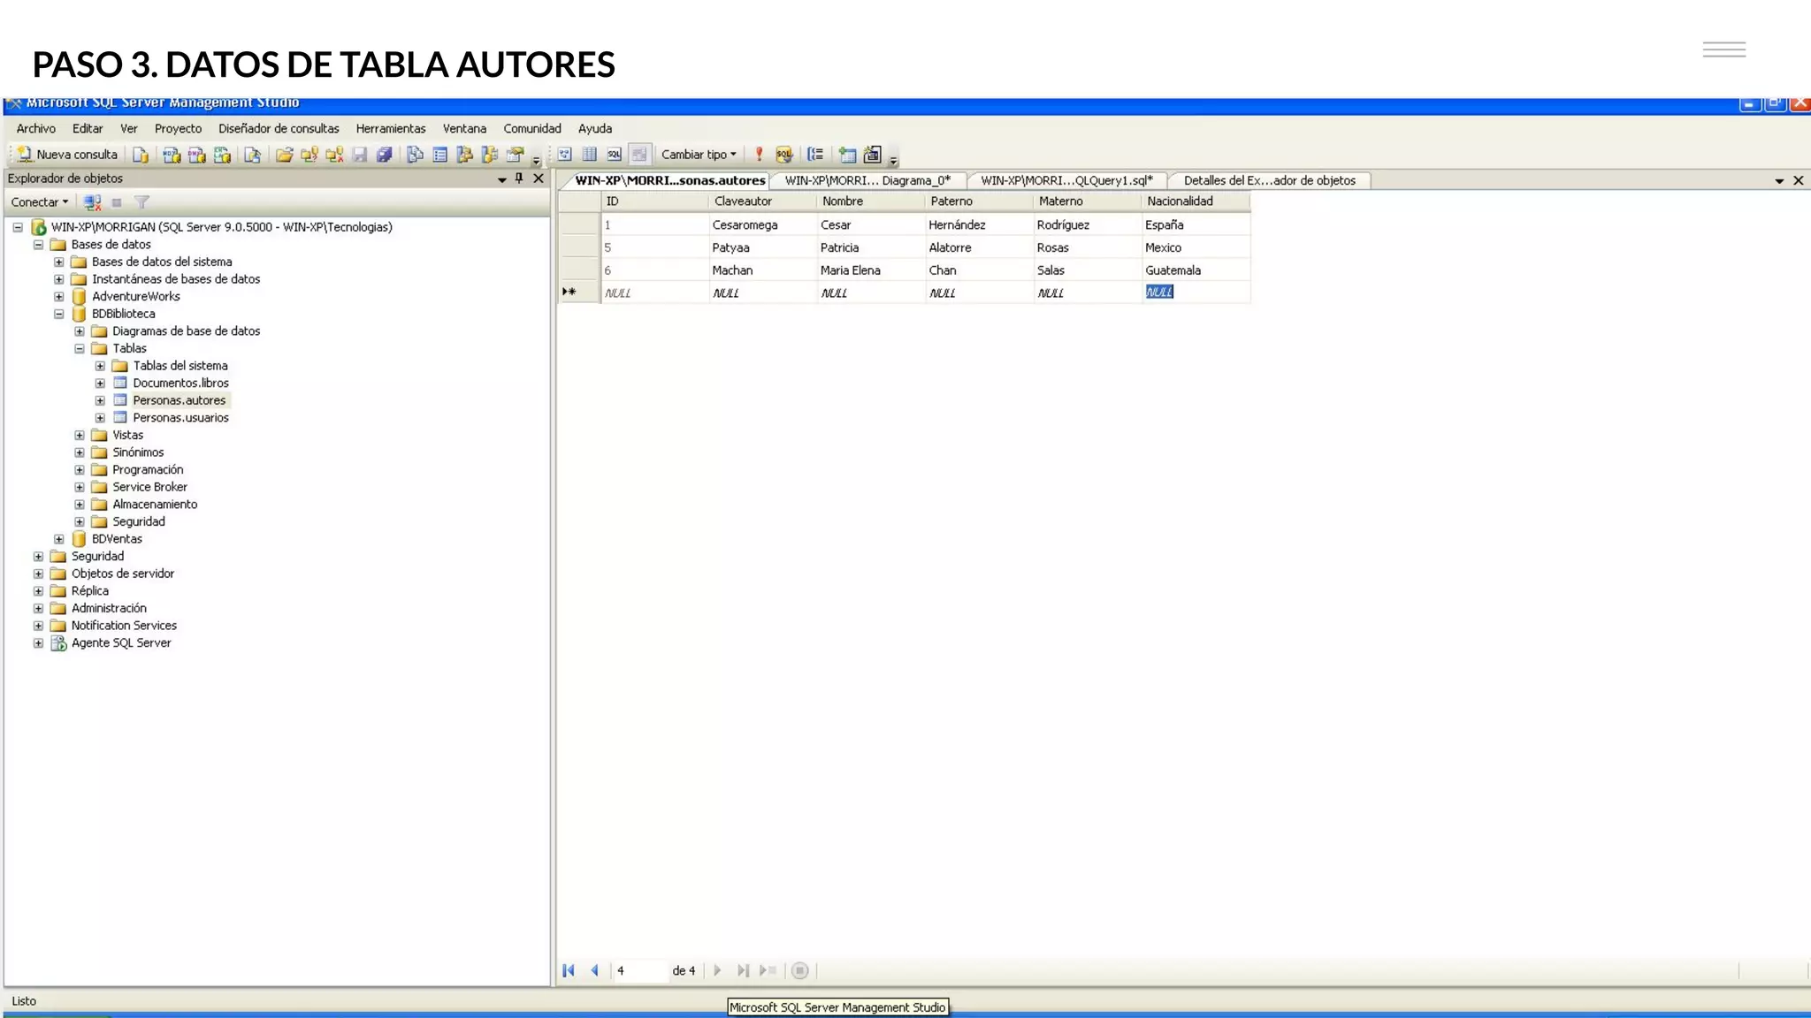Execute SQL with the red exclamation icon
Screen dimensions: 1811x1018
click(759, 155)
